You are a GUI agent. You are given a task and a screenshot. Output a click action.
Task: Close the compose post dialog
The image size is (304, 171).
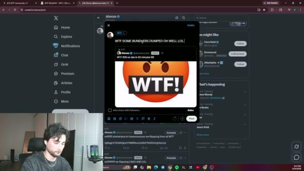point(109,25)
